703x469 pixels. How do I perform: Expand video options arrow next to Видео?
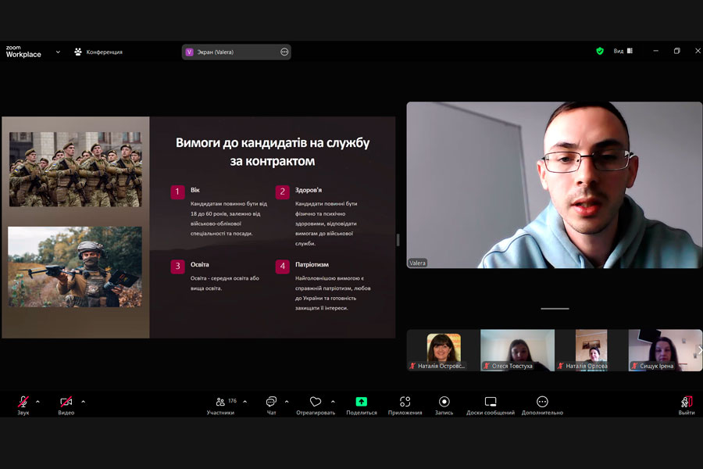pyautogui.click(x=83, y=402)
